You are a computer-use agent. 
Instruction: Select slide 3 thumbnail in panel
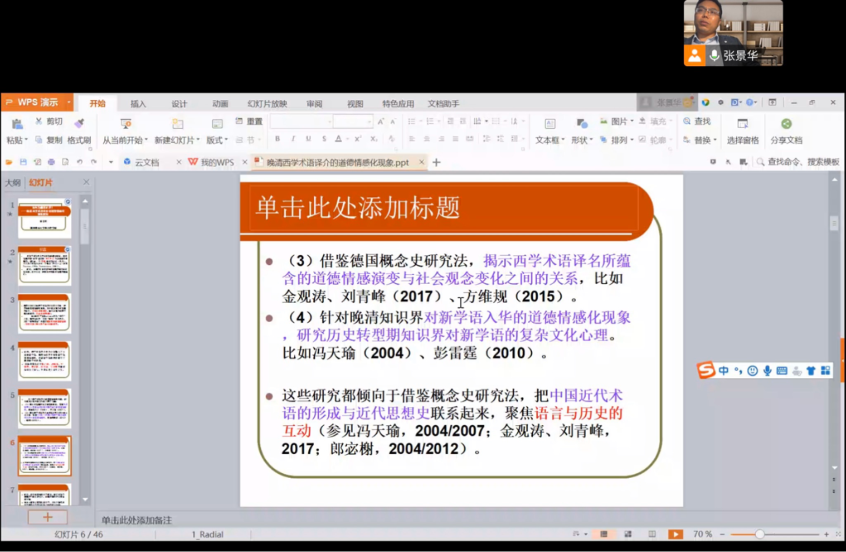click(x=44, y=313)
